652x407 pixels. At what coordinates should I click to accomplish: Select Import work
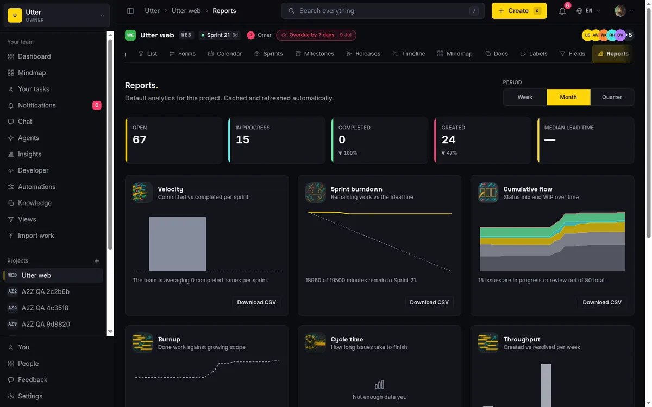(x=54, y=236)
